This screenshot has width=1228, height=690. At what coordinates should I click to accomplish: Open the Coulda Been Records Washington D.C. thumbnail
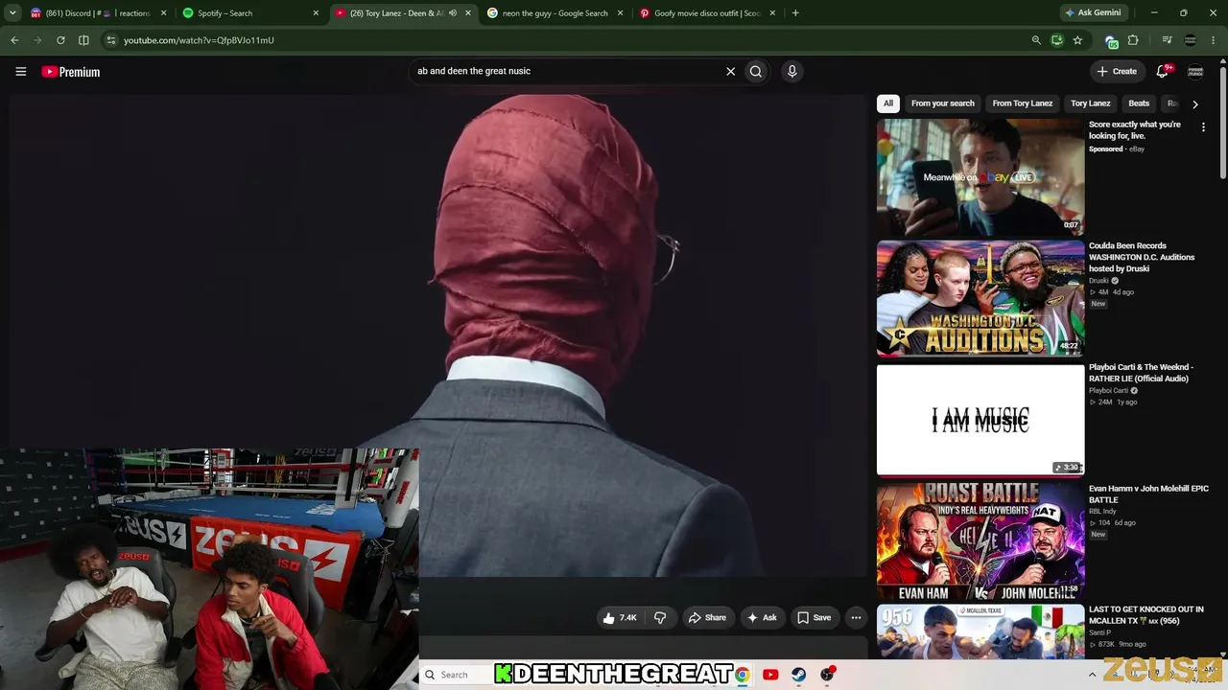click(x=980, y=298)
